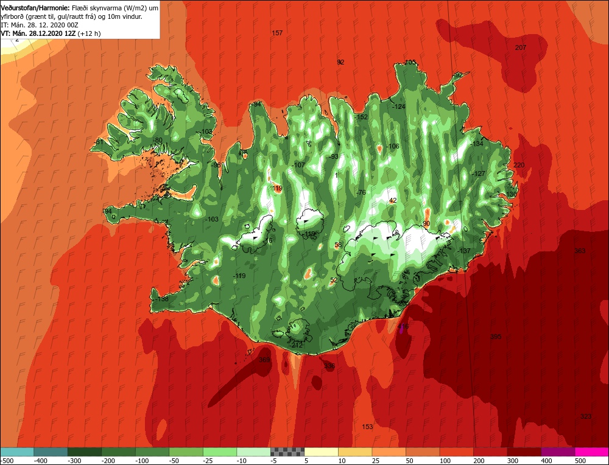Image resolution: width=609 pixels, height=465 pixels.
Task: Click the value 58 in the central highlands
Action: [x=338, y=245]
